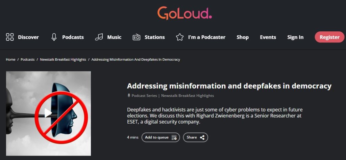Click the episode title heading
This screenshot has width=346, height=160.
pos(229,86)
